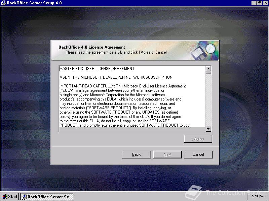Click the Next button
The height and width of the screenshot is (201, 269).
tap(167, 154)
